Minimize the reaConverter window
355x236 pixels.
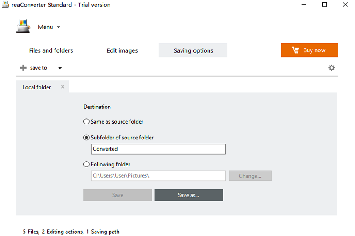click(x=304, y=5)
